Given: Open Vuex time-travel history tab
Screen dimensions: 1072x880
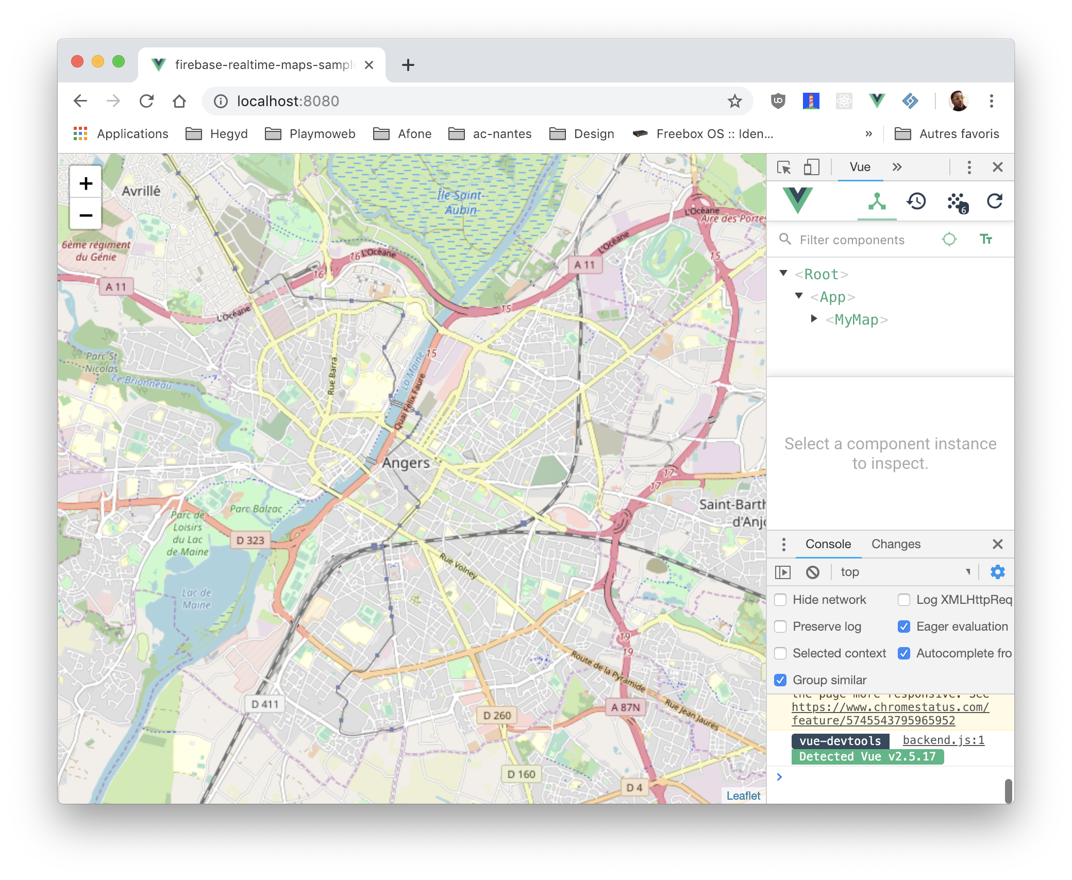Looking at the screenshot, I should click(916, 201).
